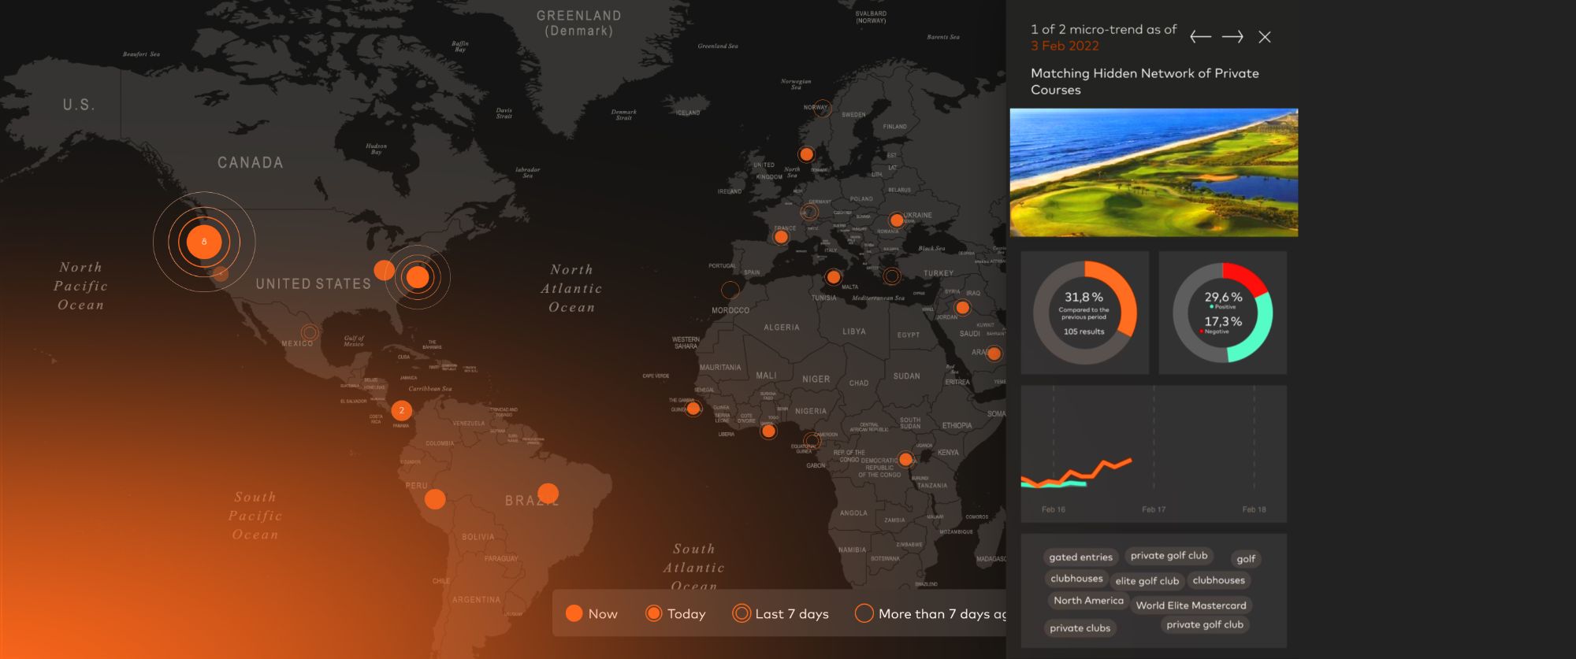Select the pulsing marker on the US east coast
Image resolution: width=1576 pixels, height=659 pixels.
pos(418,277)
